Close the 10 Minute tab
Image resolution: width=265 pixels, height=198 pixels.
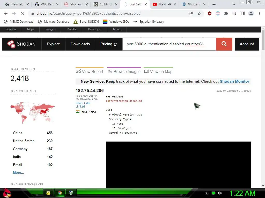[x=116, y=4]
